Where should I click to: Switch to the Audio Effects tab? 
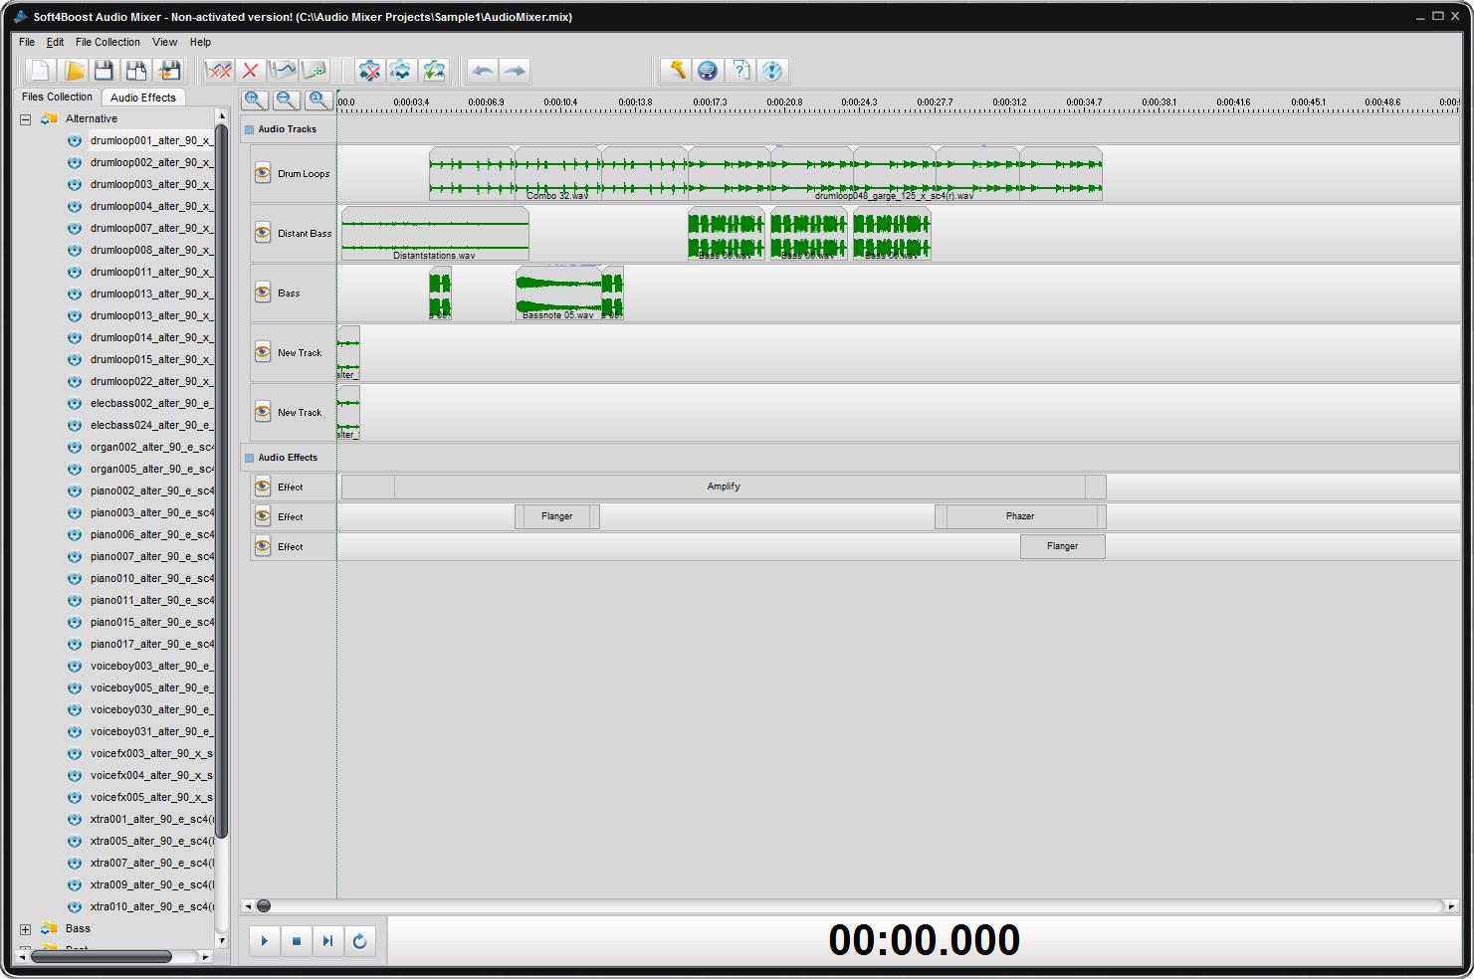tap(143, 98)
